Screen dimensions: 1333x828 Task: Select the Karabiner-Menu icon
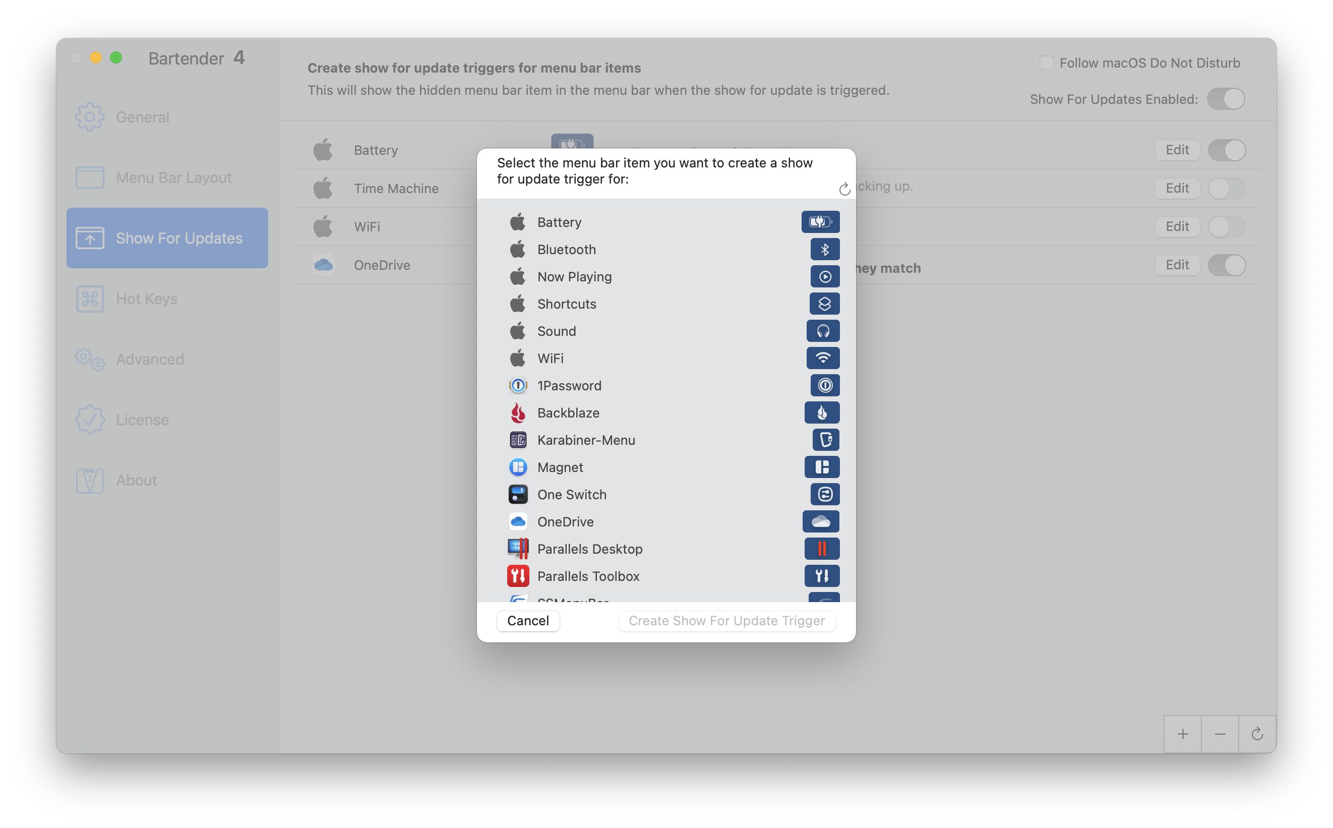coord(518,440)
